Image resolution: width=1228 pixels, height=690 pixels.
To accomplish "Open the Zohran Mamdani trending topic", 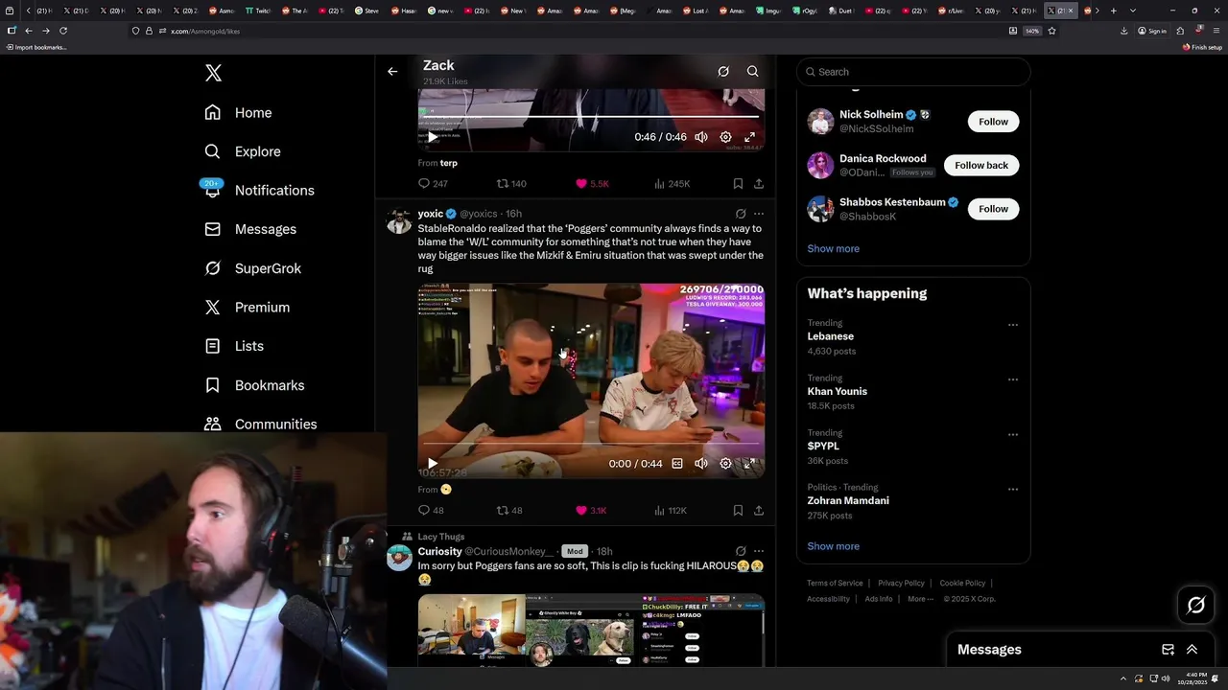I will click(x=848, y=500).
